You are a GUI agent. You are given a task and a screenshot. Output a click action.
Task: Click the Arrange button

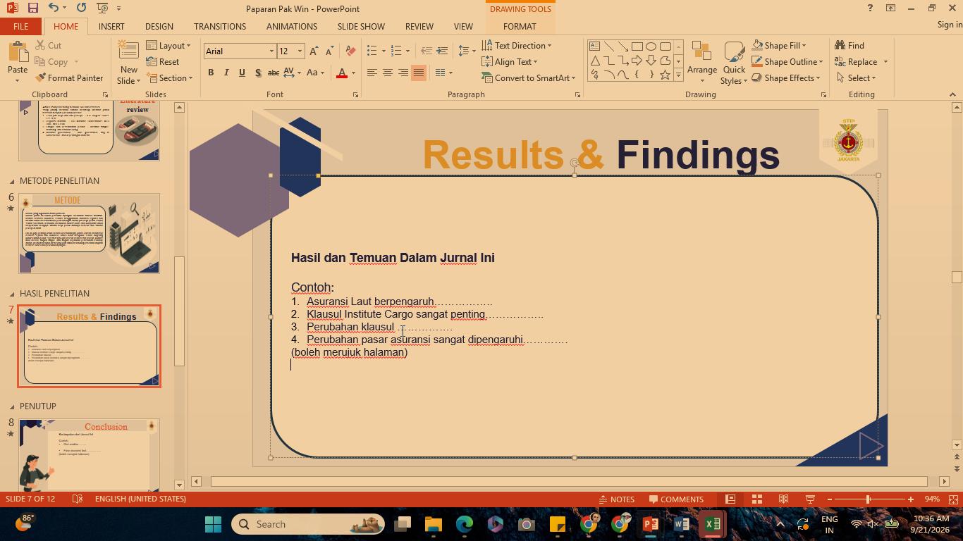(702, 62)
